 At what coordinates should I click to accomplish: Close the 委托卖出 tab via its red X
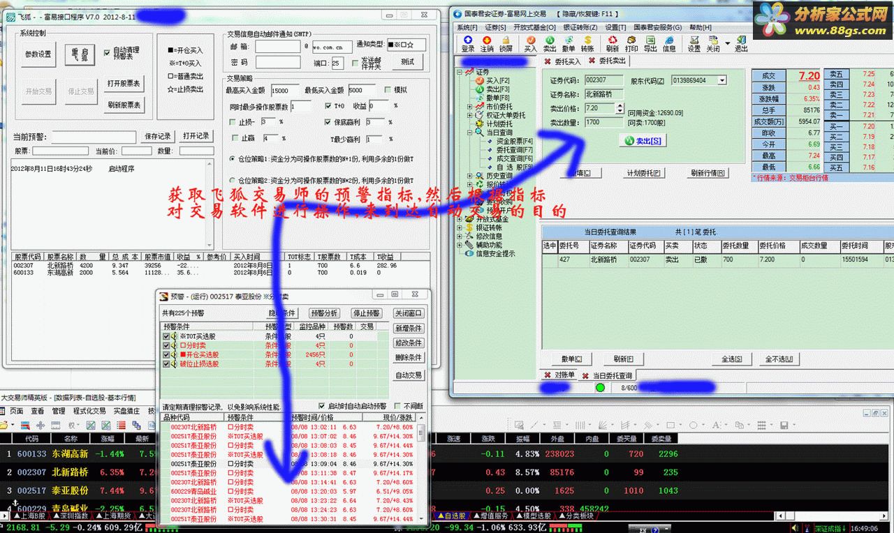(592, 61)
